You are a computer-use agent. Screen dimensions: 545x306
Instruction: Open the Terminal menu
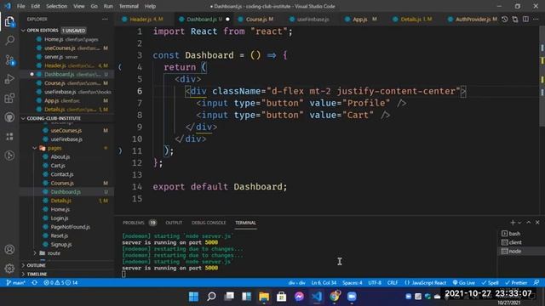(x=129, y=6)
